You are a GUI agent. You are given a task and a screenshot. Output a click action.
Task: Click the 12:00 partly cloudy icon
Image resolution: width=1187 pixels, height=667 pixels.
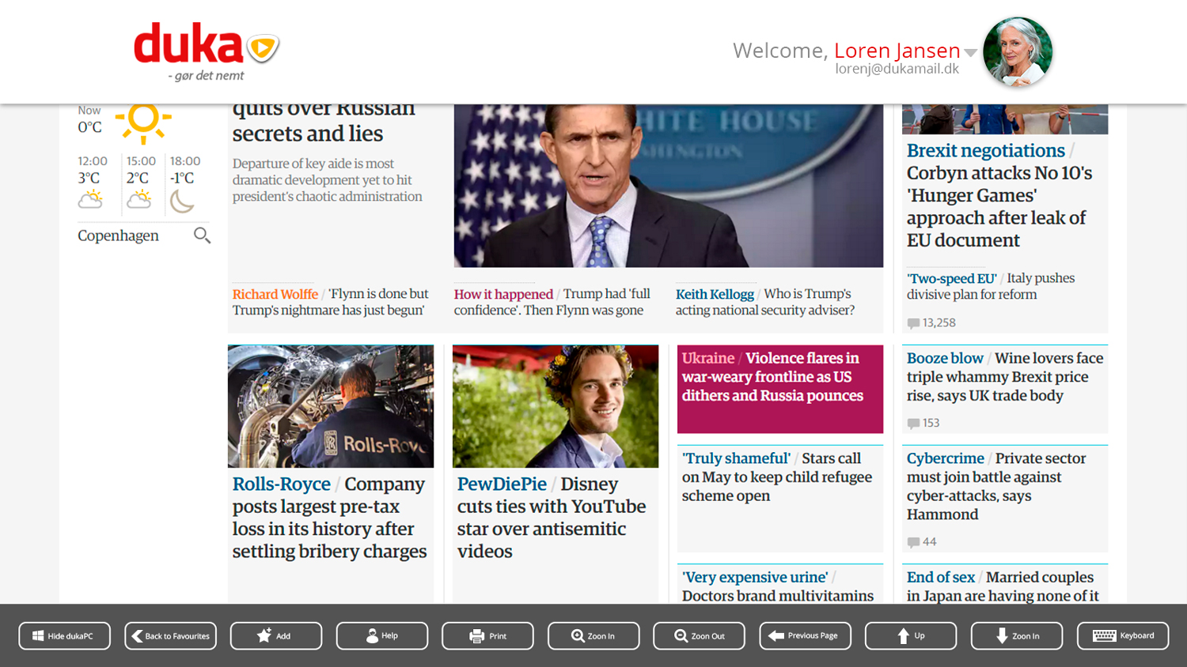point(91,199)
